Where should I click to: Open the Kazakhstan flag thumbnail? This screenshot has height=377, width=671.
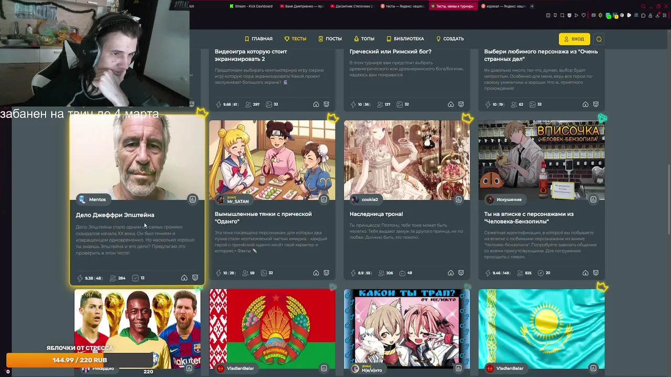[542, 329]
